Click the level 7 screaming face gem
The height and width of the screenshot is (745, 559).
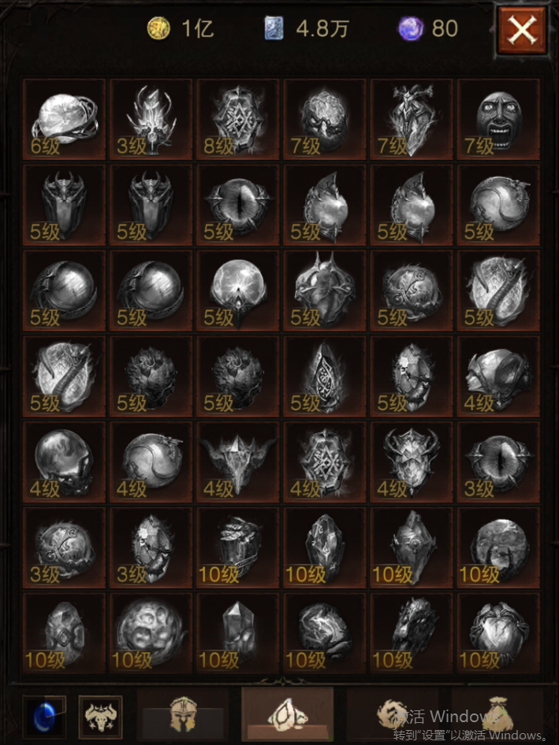[498, 119]
